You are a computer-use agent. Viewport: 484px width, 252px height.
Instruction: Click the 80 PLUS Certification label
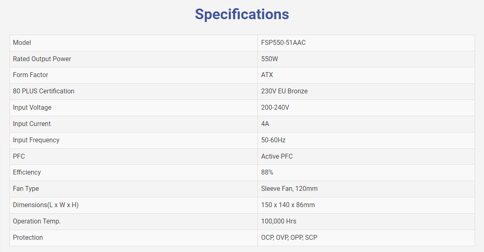44,91
